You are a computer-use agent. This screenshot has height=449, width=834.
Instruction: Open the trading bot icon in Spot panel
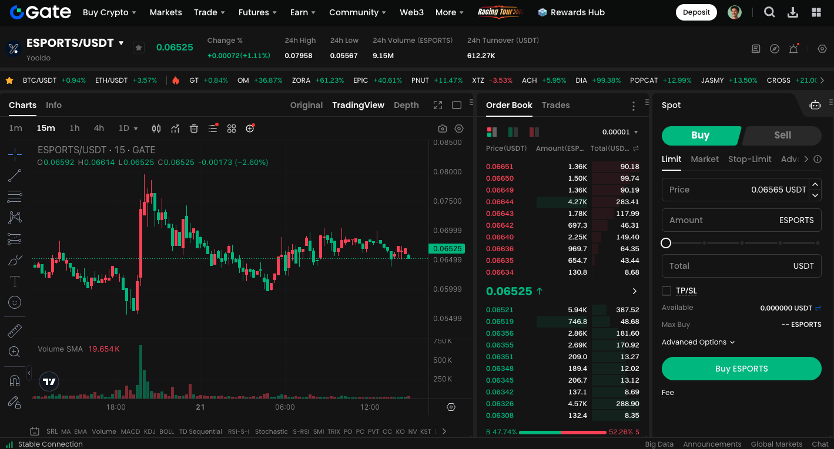point(815,105)
